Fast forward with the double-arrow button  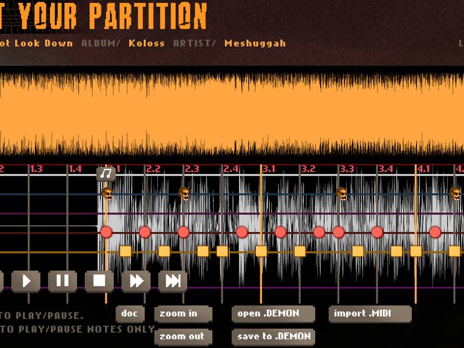[x=136, y=281]
